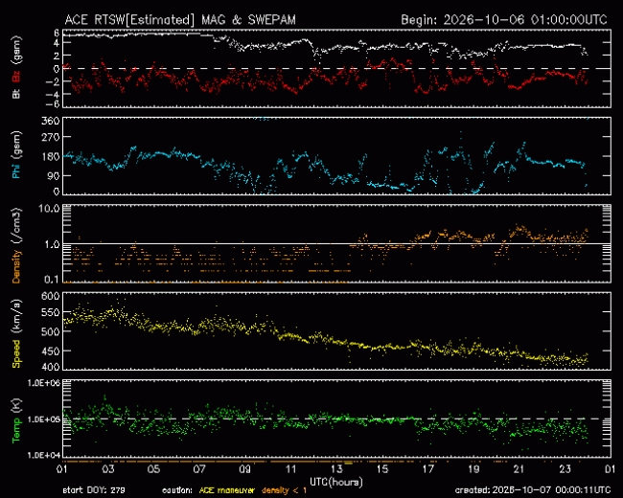
Task: Click the '1.0E+04' tick on Temp axis
Action: (44, 455)
